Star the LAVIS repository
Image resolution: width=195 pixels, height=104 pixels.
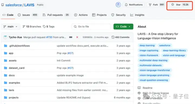pos(180,5)
